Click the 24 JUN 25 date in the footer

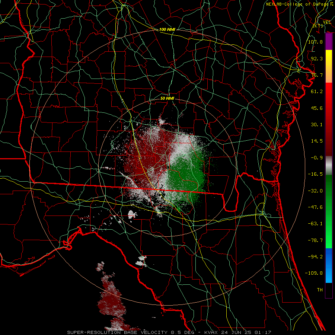click(236, 332)
